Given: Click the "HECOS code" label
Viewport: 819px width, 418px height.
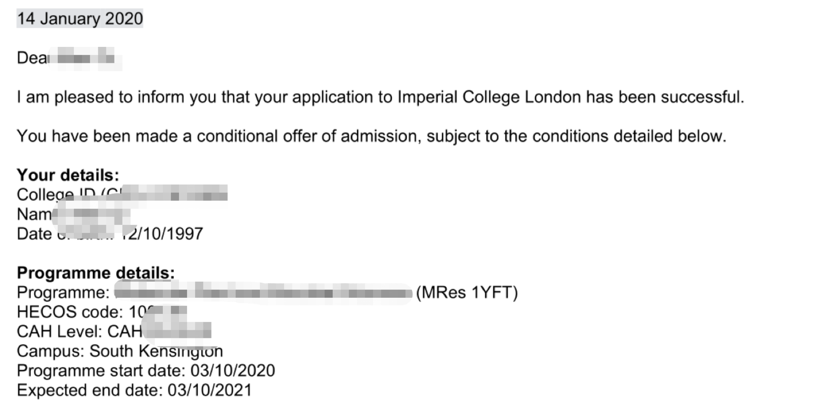Looking at the screenshot, I should point(70,312).
